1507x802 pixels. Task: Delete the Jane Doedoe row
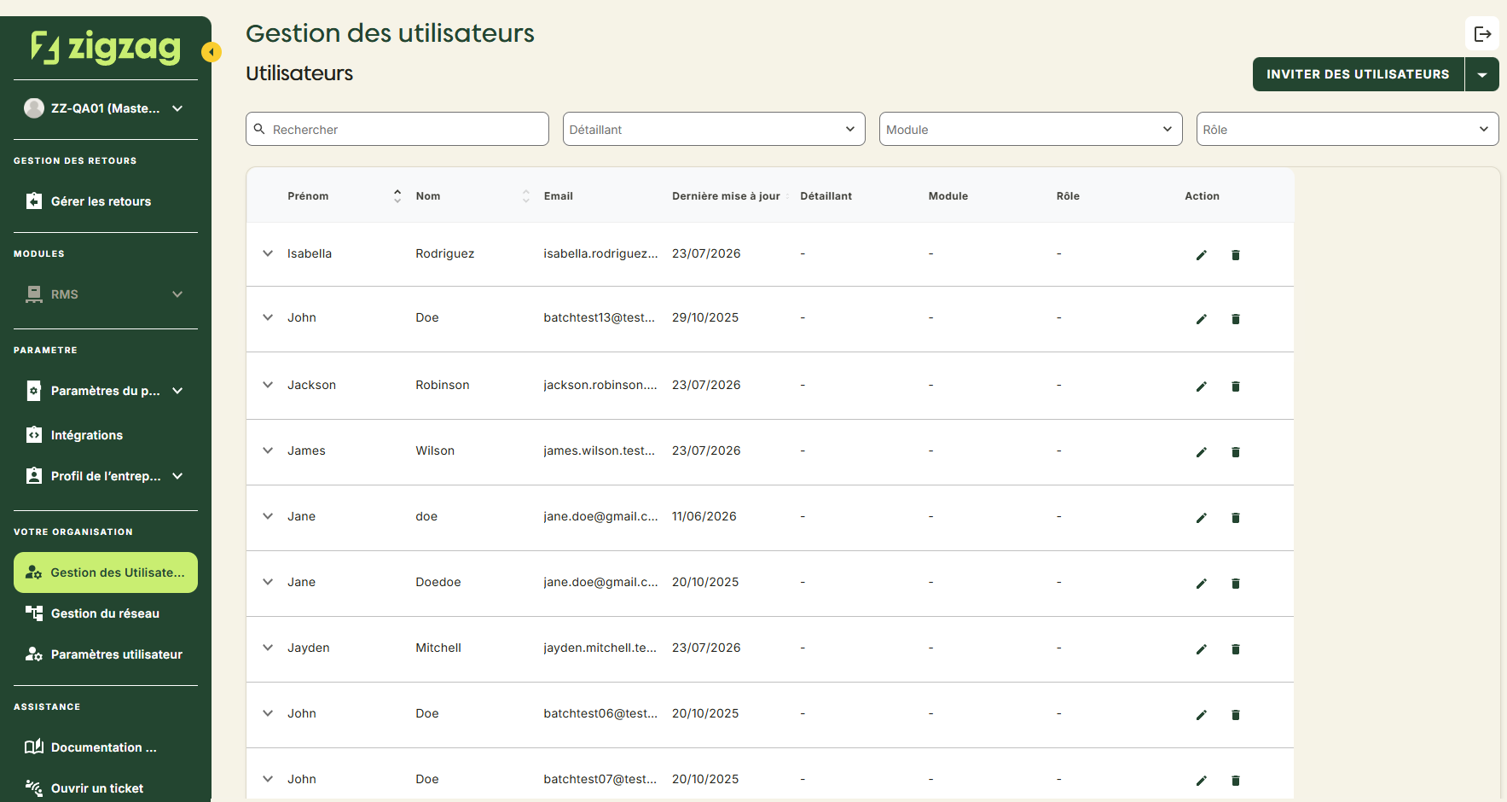click(1235, 584)
